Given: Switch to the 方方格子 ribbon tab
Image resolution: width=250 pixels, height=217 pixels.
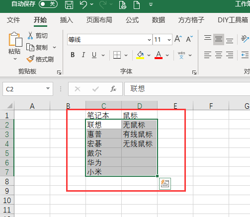Looking at the screenshot, I should pos(191,20).
